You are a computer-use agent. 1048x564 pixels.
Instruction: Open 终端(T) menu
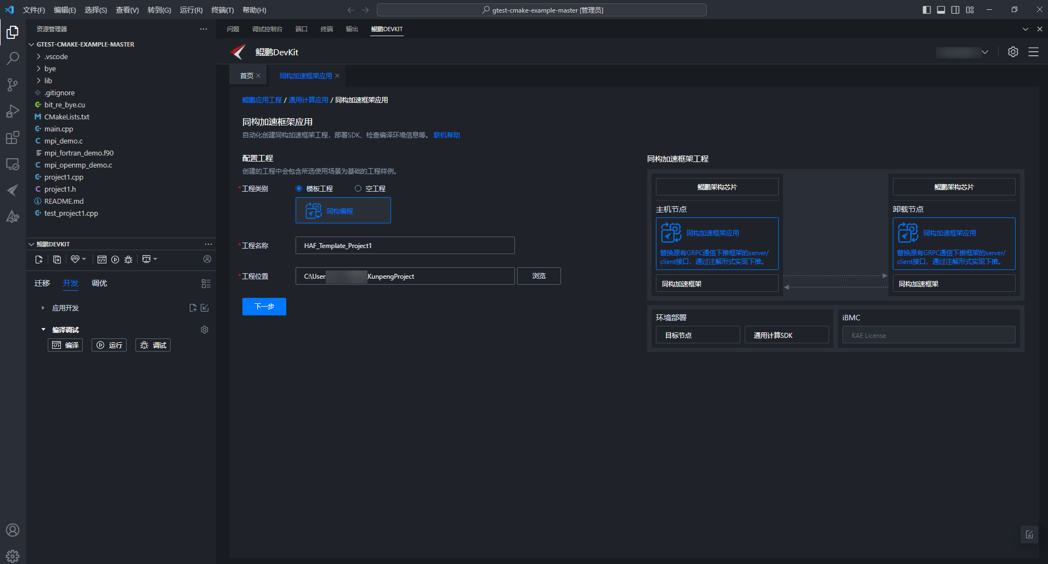coord(223,10)
